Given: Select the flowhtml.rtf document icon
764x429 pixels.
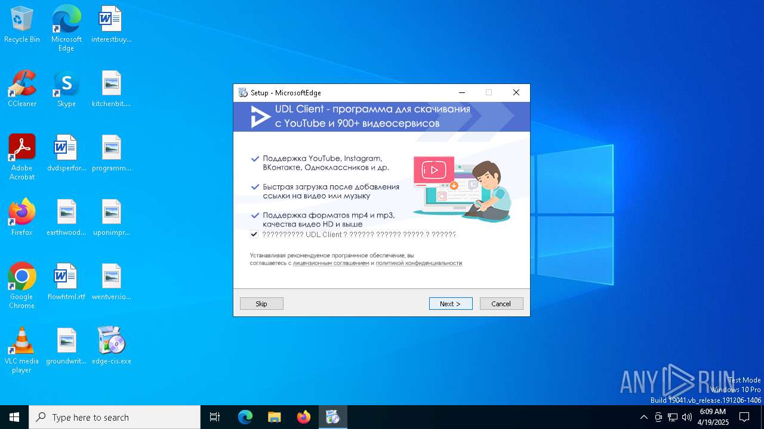Looking at the screenshot, I should pyautogui.click(x=66, y=282).
